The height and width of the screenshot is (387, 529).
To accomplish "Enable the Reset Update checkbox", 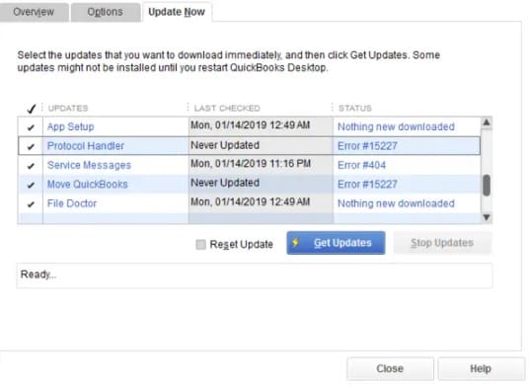I will click(x=200, y=244).
